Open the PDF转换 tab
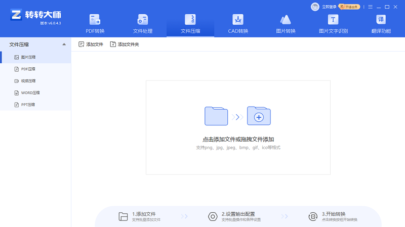This screenshot has width=405, height=227. 95,24
